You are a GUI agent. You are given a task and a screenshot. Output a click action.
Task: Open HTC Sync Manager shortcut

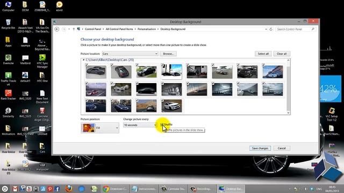(42, 61)
